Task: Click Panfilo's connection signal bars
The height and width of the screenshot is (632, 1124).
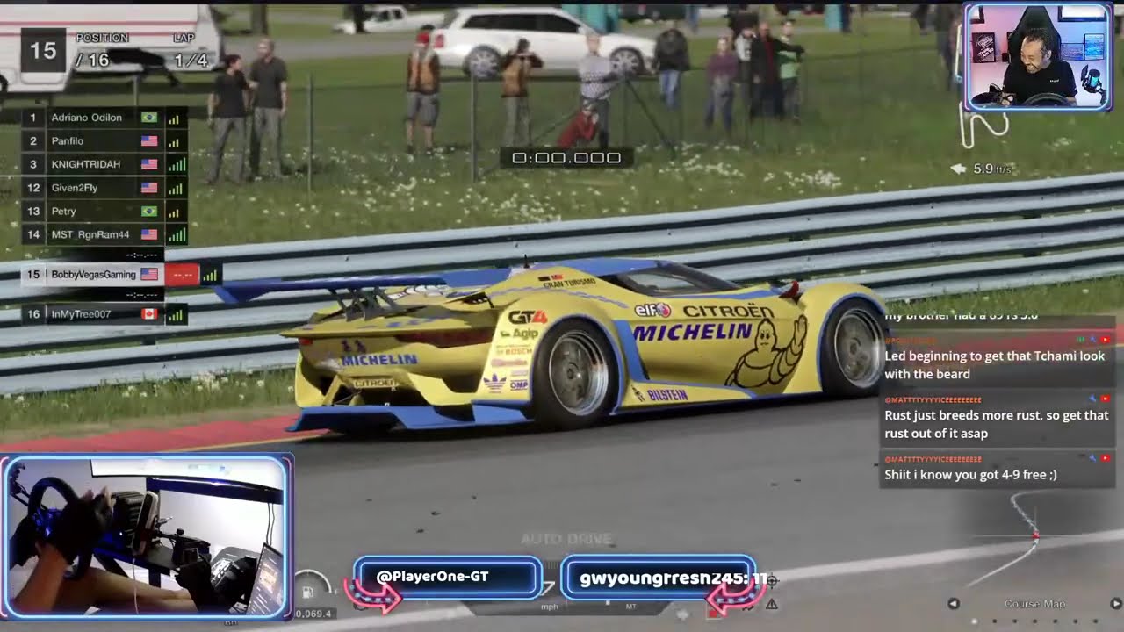Action: [173, 141]
